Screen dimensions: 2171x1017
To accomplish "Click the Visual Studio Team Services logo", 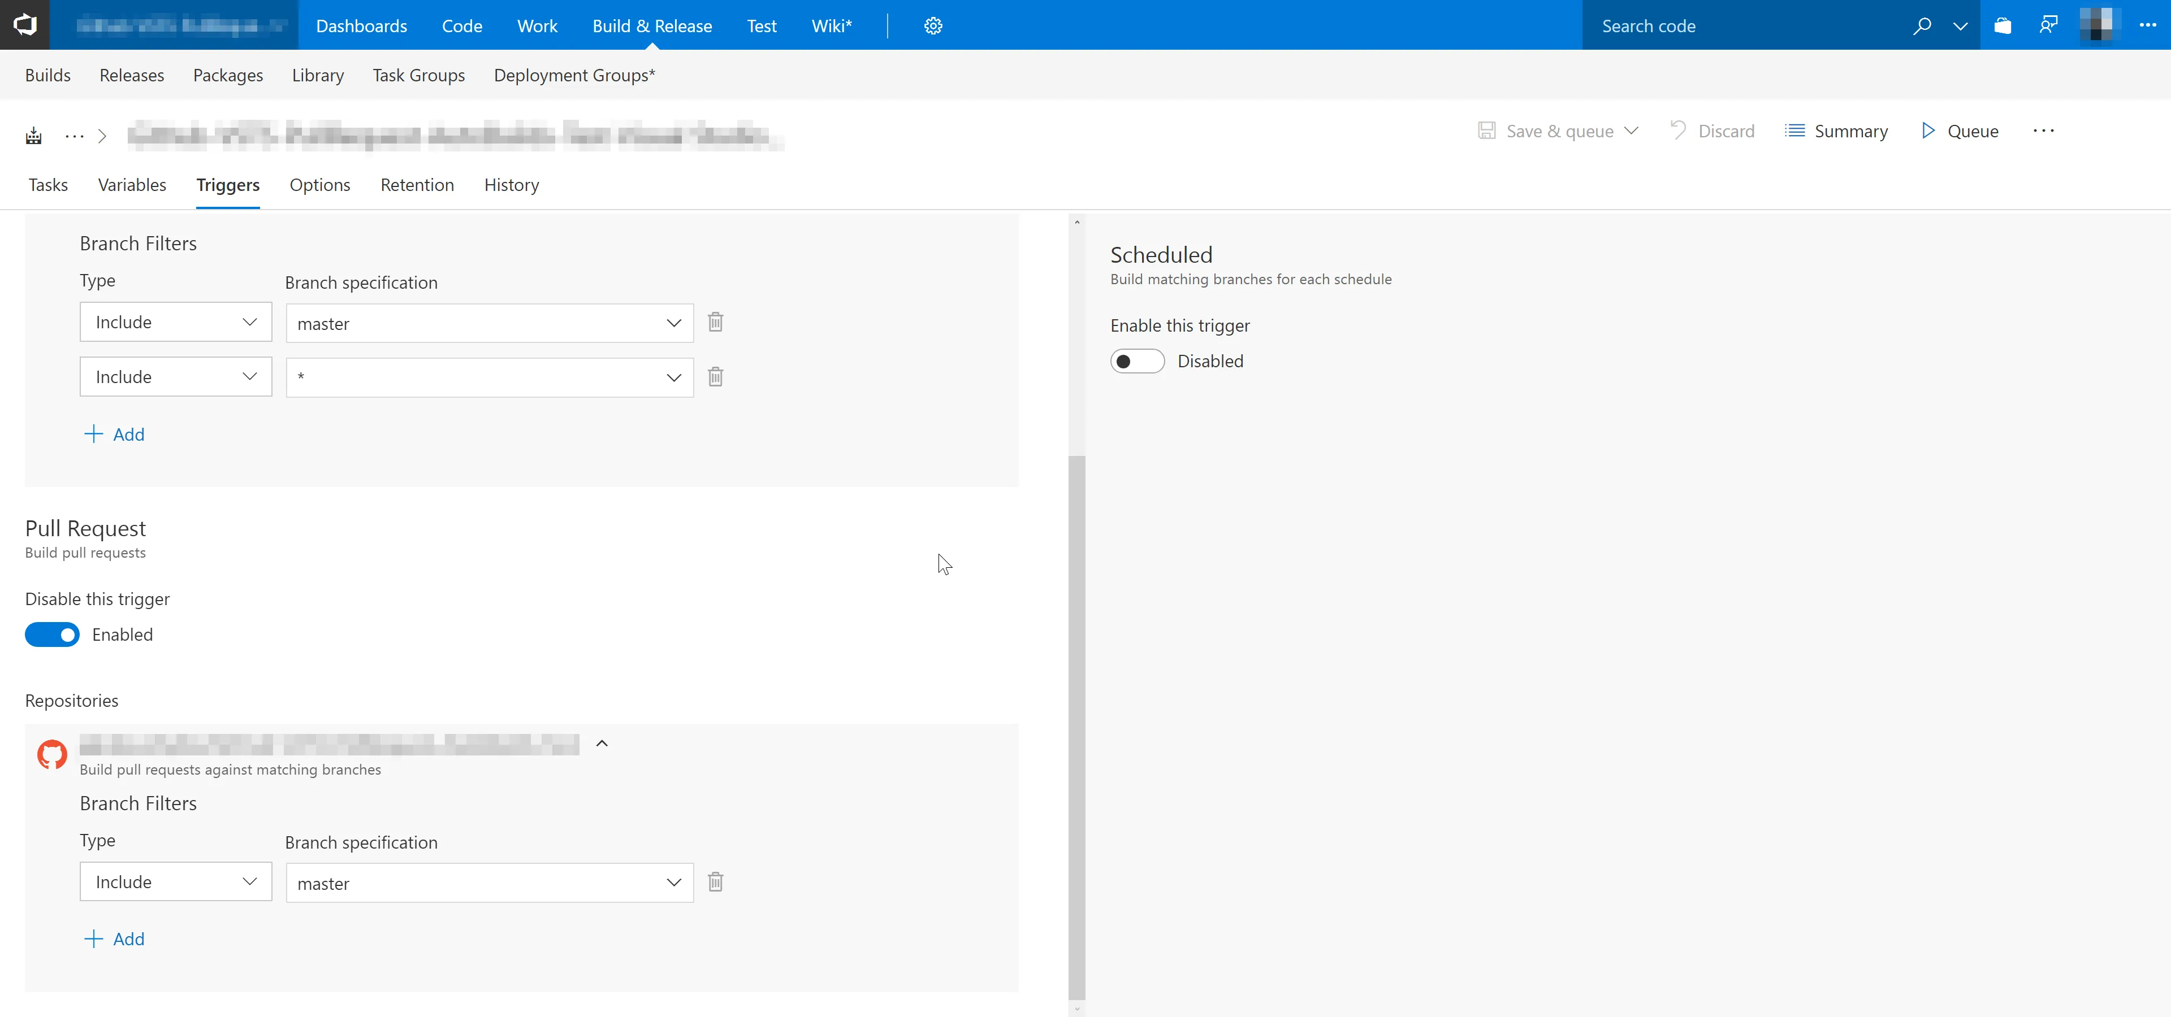I will coord(25,25).
